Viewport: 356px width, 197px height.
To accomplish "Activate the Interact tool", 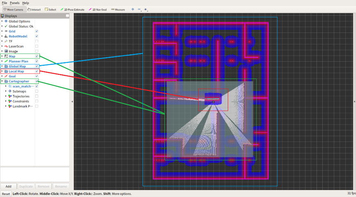I will (34, 9).
